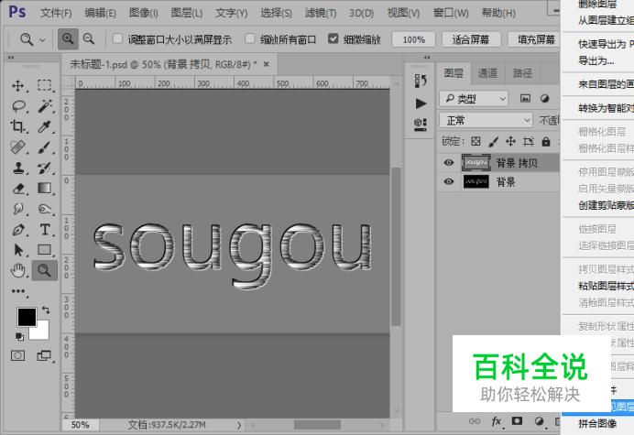The height and width of the screenshot is (435, 634).
Task: Reset default foreground and background colors
Action: pos(19,336)
